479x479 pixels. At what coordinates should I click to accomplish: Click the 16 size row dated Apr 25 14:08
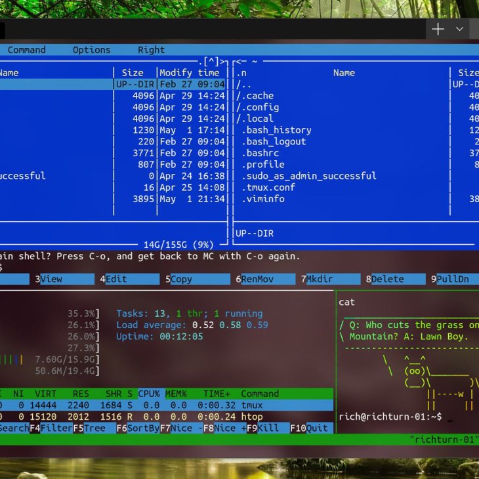113,188
